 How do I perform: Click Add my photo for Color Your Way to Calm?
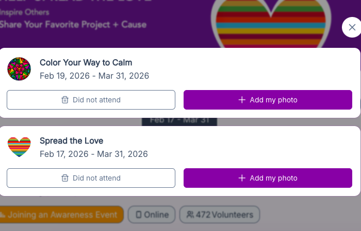[x=268, y=100]
